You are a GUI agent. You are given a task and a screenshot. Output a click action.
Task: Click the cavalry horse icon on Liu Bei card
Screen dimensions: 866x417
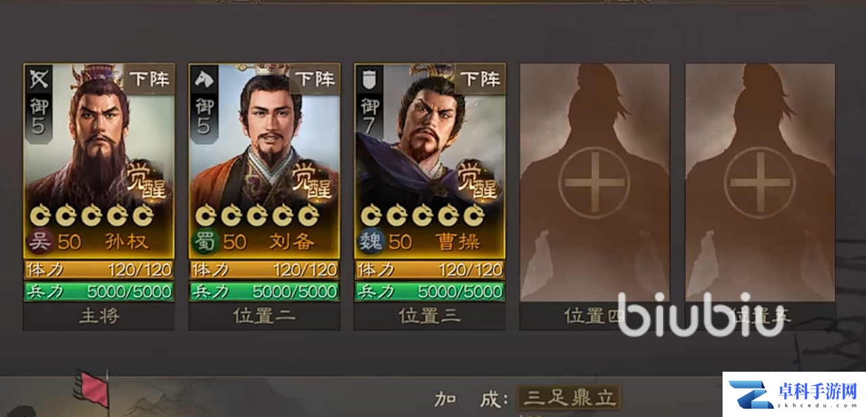203,80
